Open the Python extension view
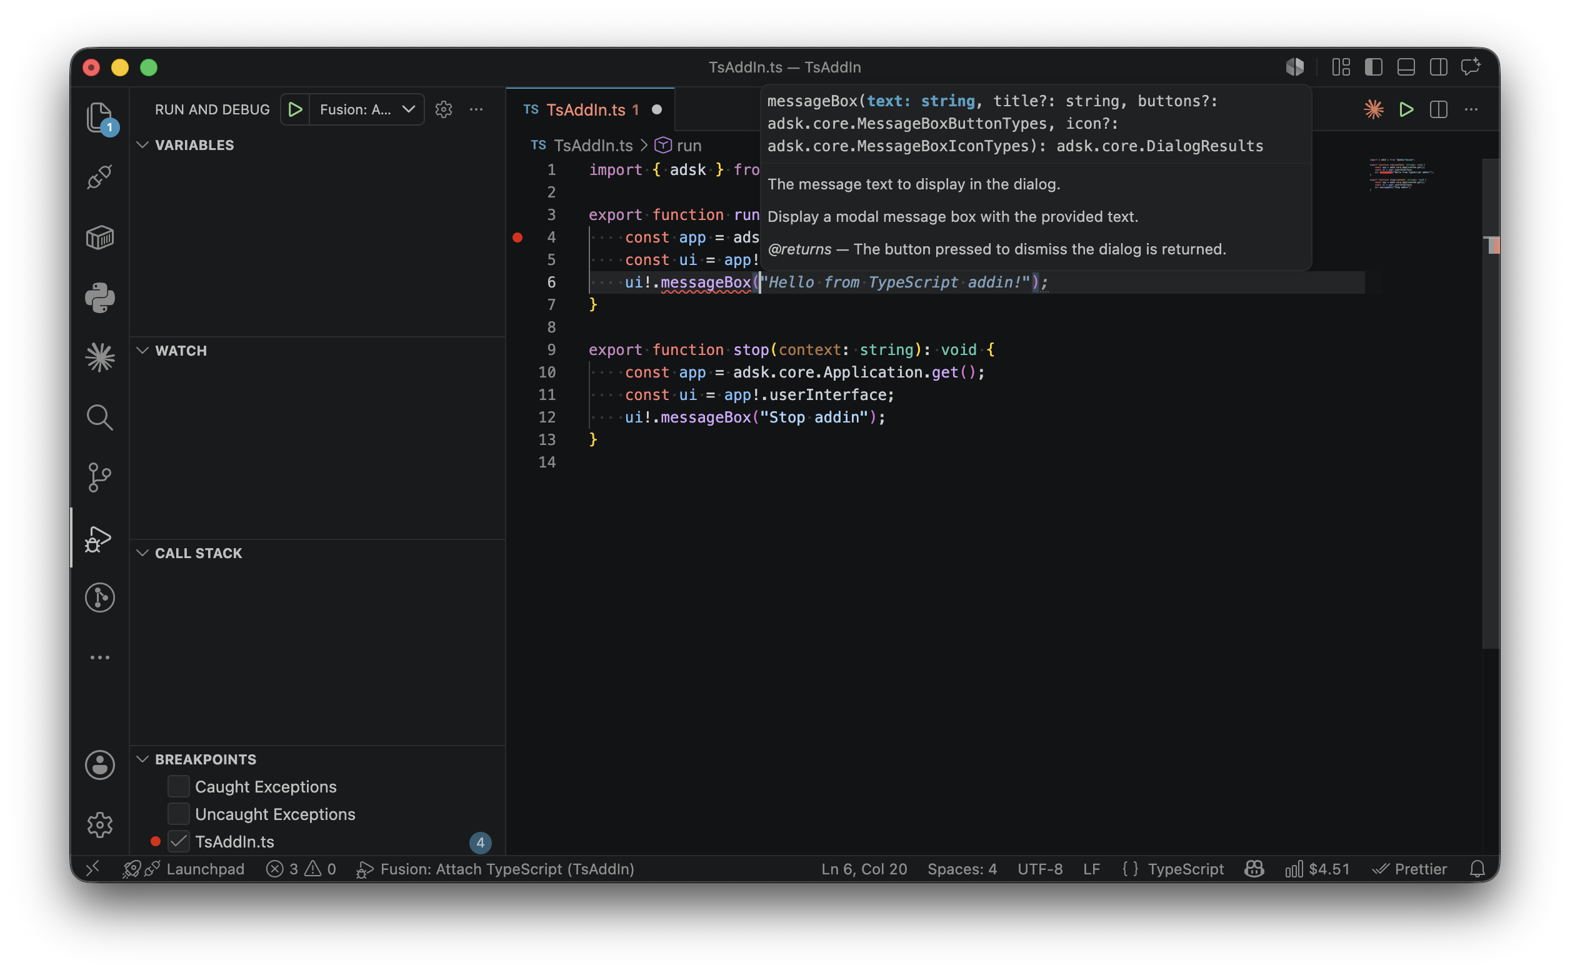The height and width of the screenshot is (975, 1570). point(100,297)
